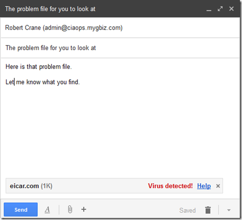Discard the draft with the trash icon
This screenshot has width=242, height=220.
tap(208, 210)
